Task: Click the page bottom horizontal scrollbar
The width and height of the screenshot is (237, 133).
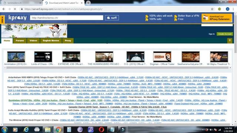Action: click(x=117, y=125)
